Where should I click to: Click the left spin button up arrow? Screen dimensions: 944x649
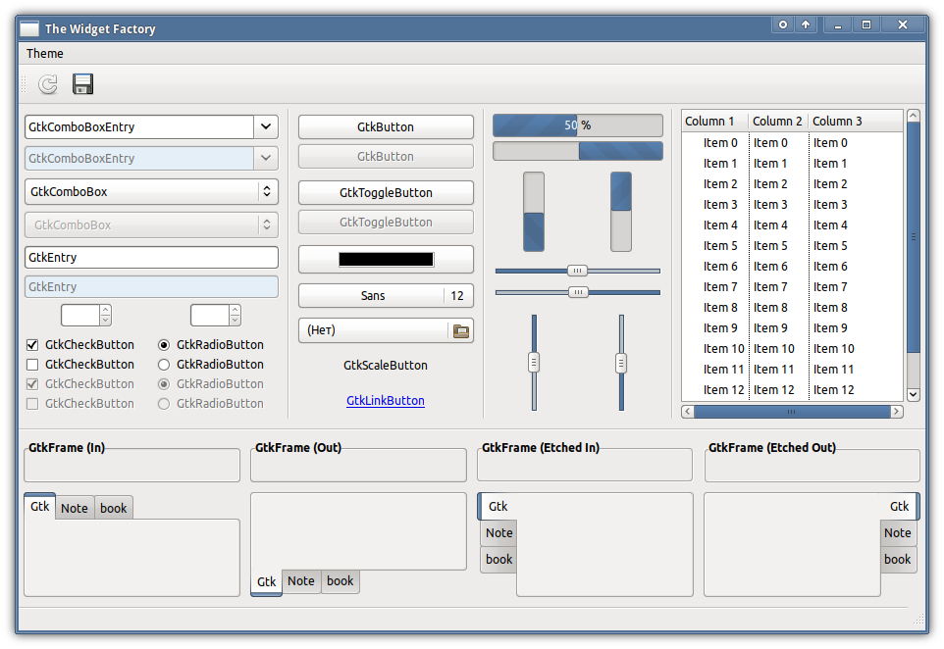[105, 311]
